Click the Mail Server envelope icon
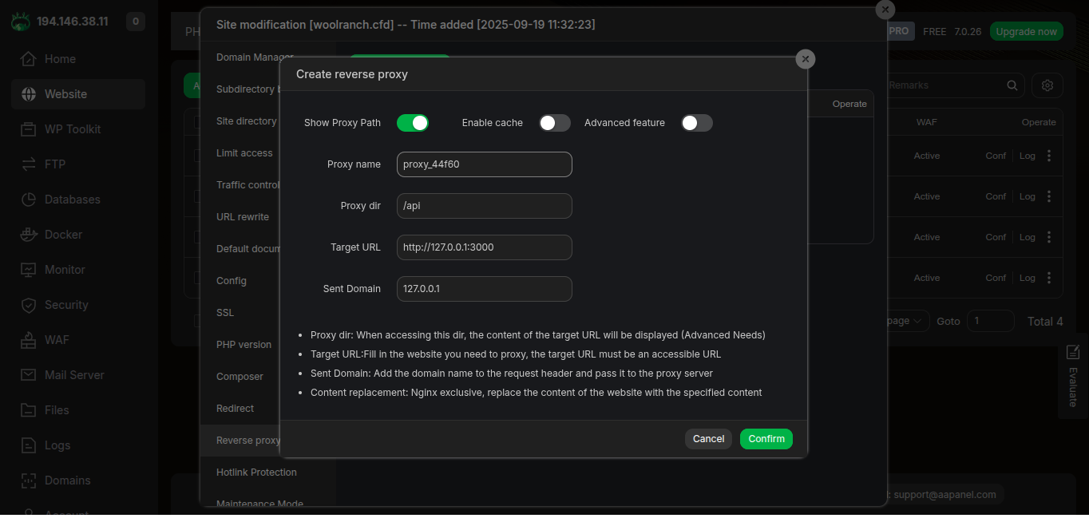1089x518 pixels. tap(29, 375)
